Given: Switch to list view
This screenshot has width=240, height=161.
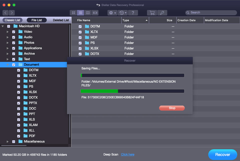Looking at the screenshot, I should 80,13.
